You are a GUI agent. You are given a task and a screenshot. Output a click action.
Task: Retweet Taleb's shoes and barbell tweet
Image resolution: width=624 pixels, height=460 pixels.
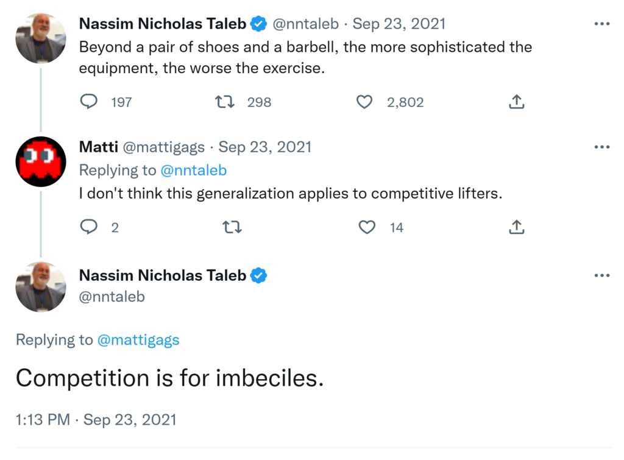[226, 102]
